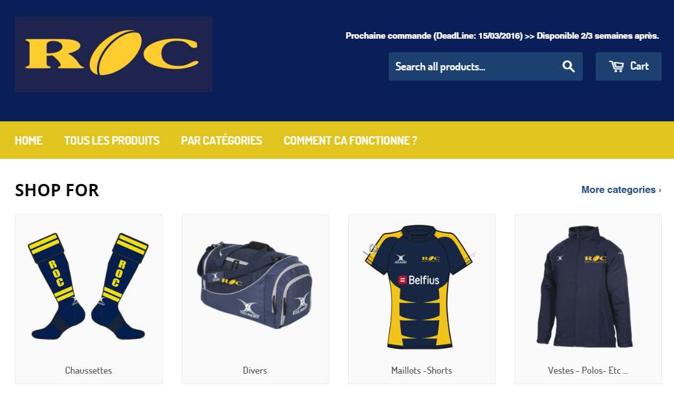The width and height of the screenshot is (674, 406).
Task: Open the navy ROC jacket image
Action: (x=585, y=287)
